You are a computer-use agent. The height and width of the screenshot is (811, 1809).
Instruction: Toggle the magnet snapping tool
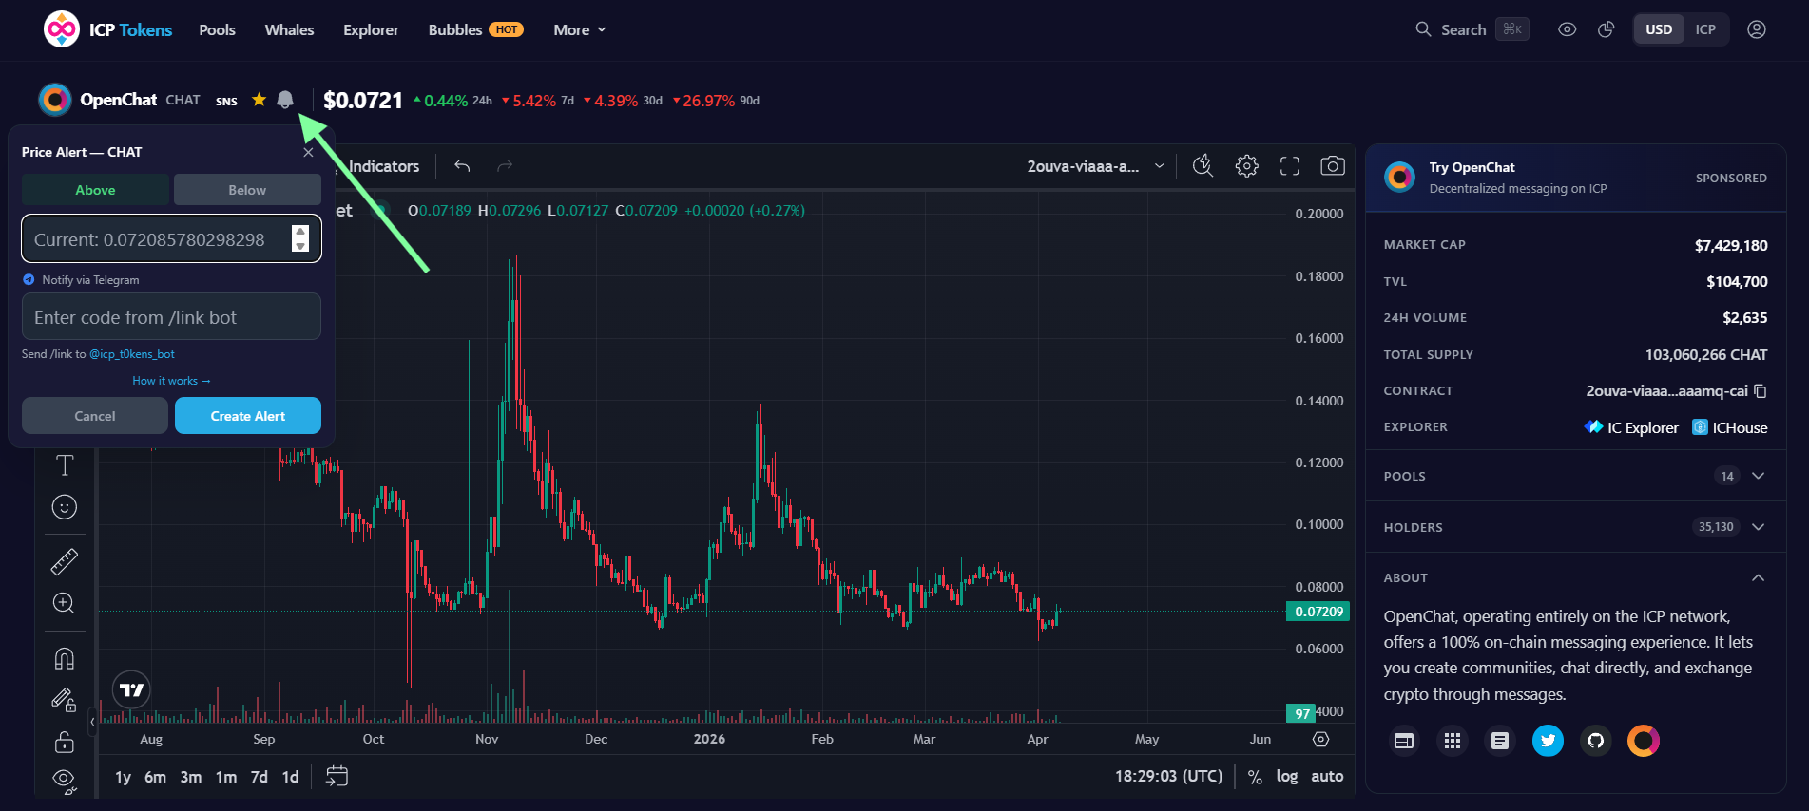(65, 659)
